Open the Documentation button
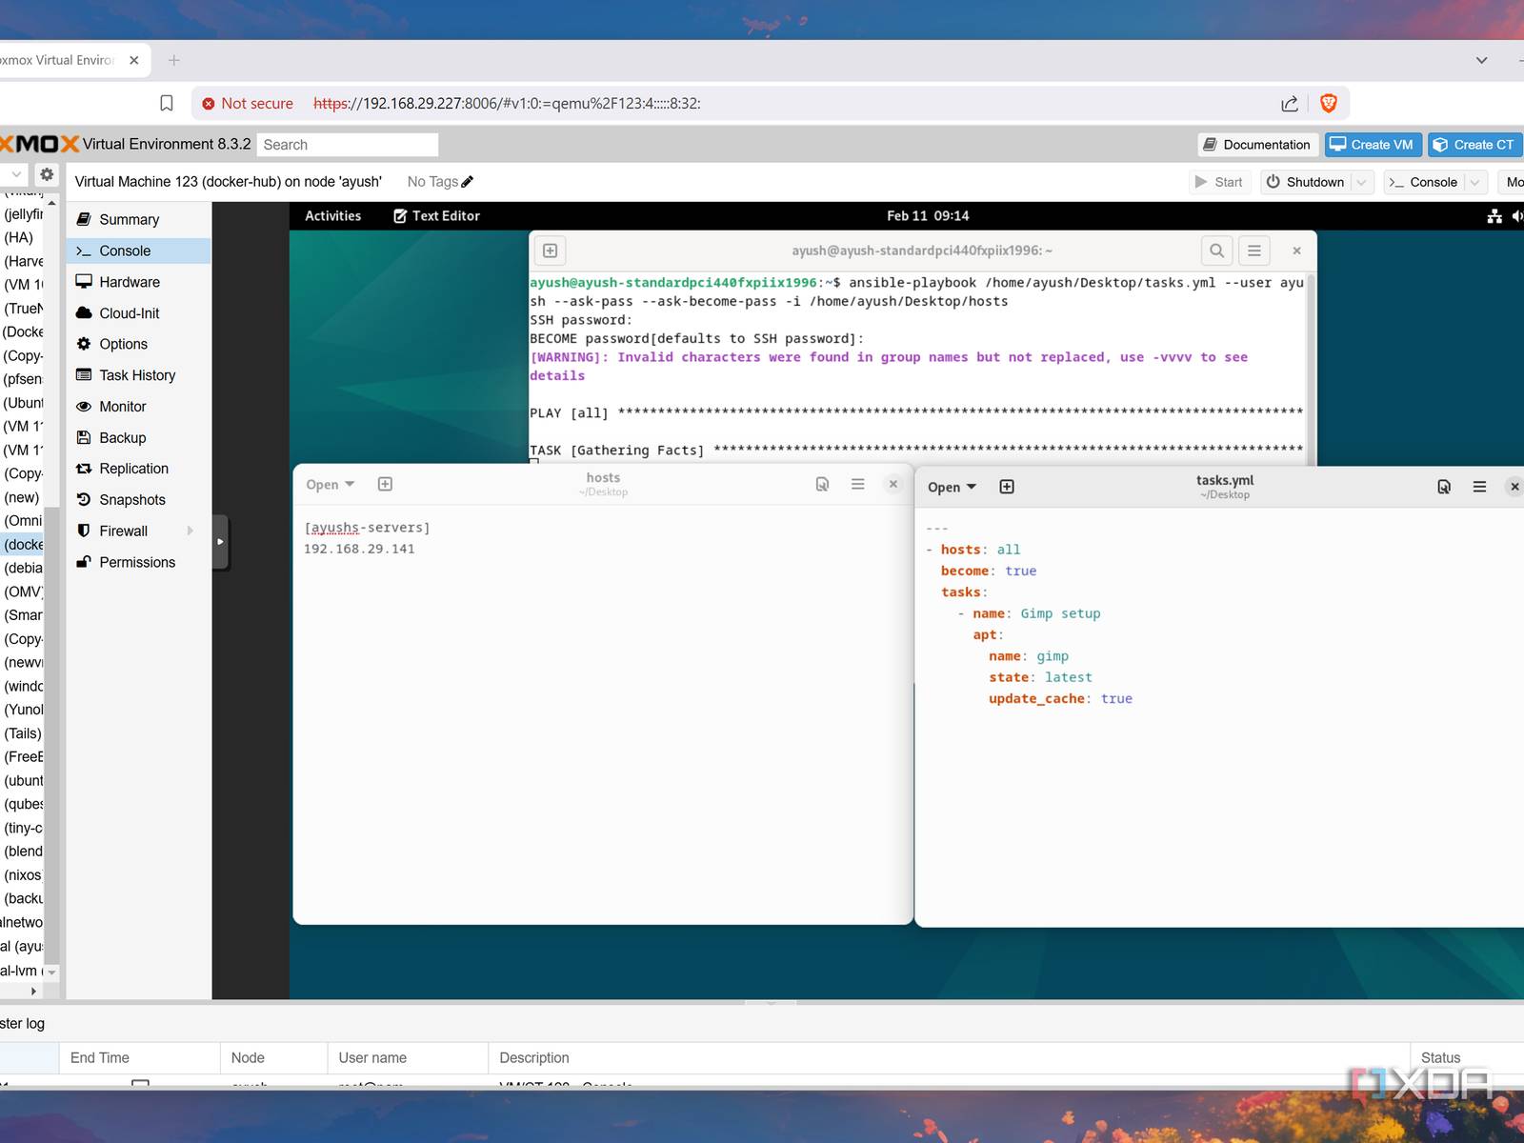Viewport: 1524px width, 1143px height. [x=1257, y=145]
